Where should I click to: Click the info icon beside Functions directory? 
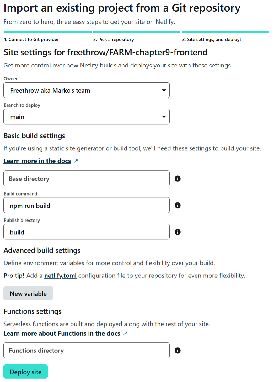point(178,350)
